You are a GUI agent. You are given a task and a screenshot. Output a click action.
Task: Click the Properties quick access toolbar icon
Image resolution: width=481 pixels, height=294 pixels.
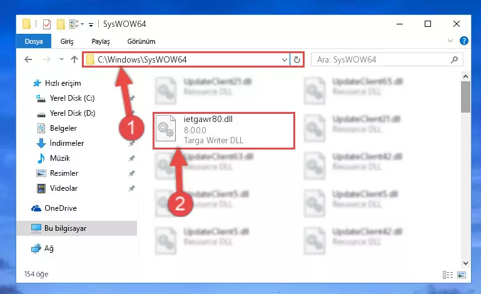pos(47,24)
